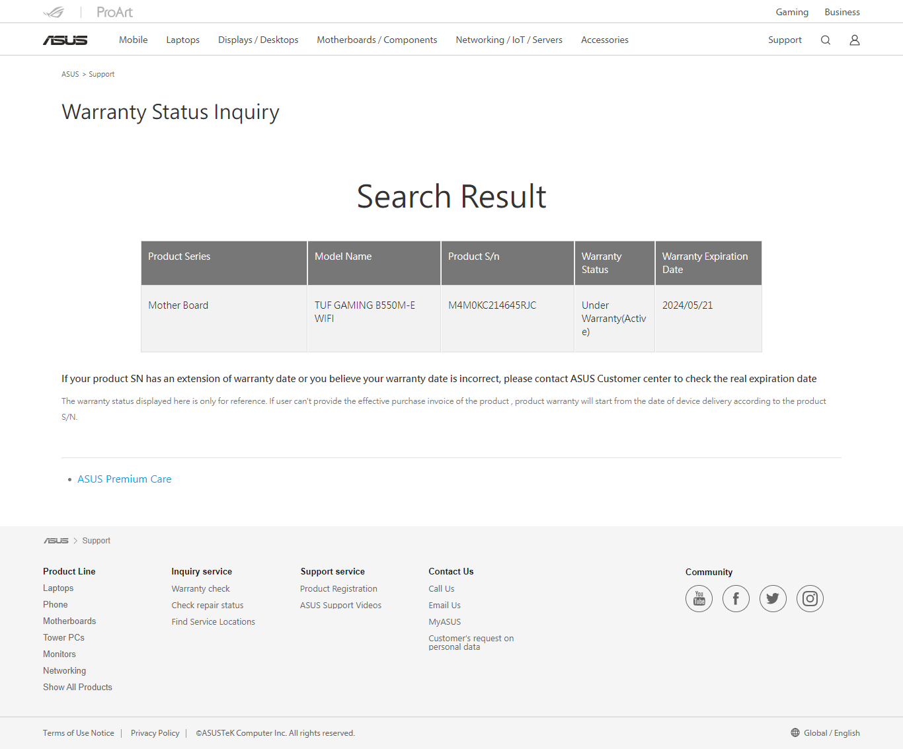This screenshot has width=903, height=749.
Task: Open Customer's request on personal data
Action: coord(471,643)
